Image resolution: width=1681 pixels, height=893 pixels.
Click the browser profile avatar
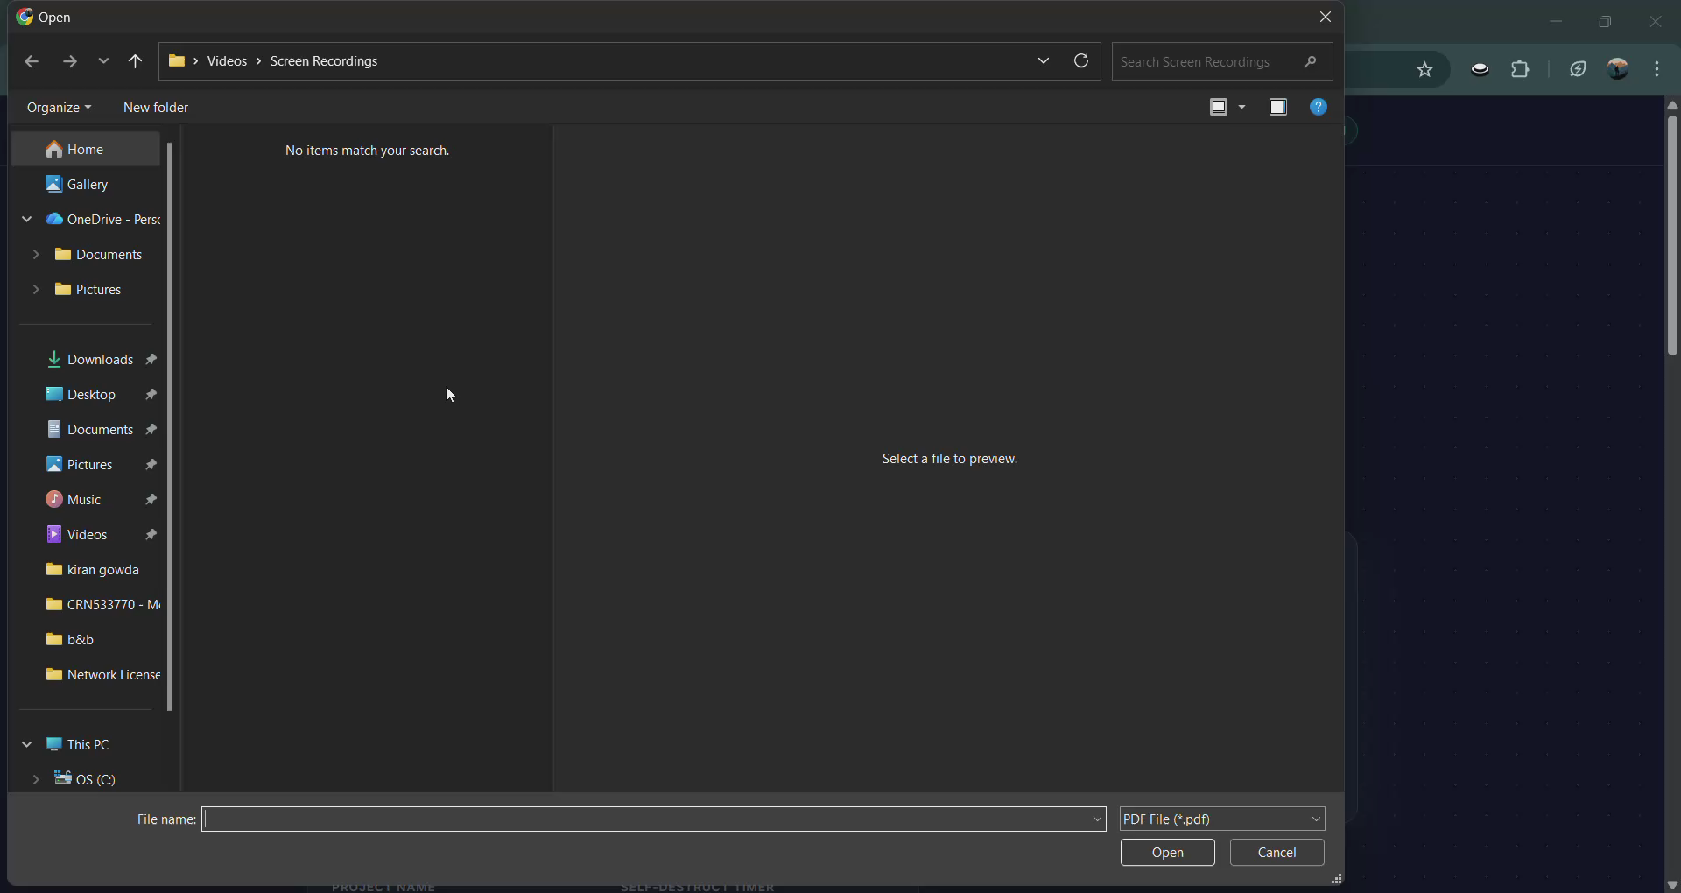pos(1618,68)
